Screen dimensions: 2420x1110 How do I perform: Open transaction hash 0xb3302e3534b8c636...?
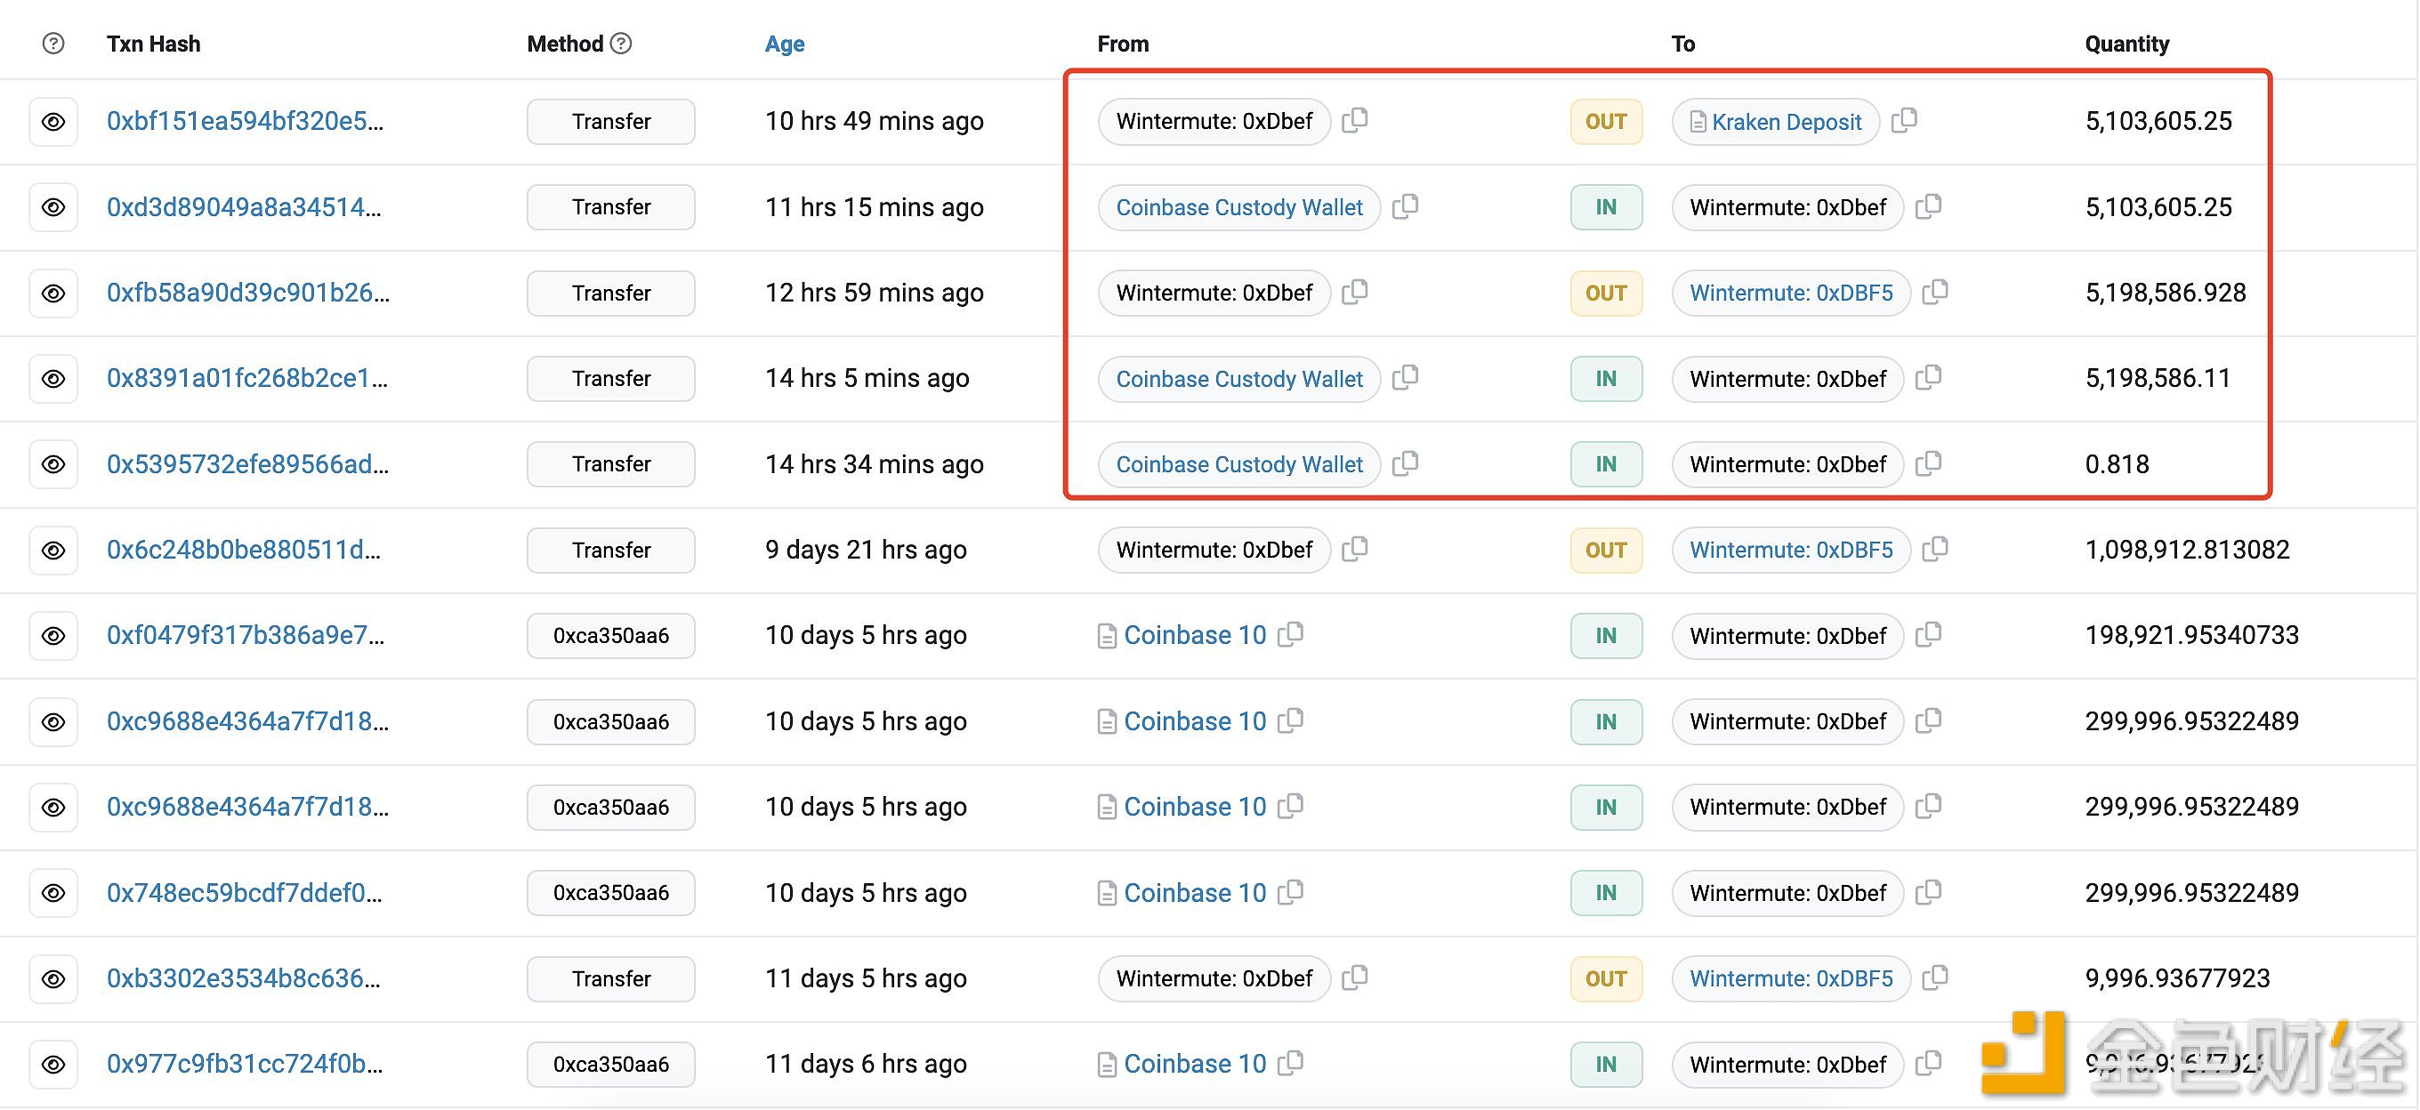click(245, 978)
